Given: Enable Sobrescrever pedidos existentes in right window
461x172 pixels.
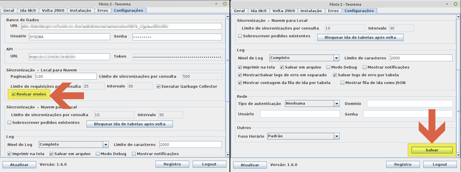Looking at the screenshot, I should (240, 36).
